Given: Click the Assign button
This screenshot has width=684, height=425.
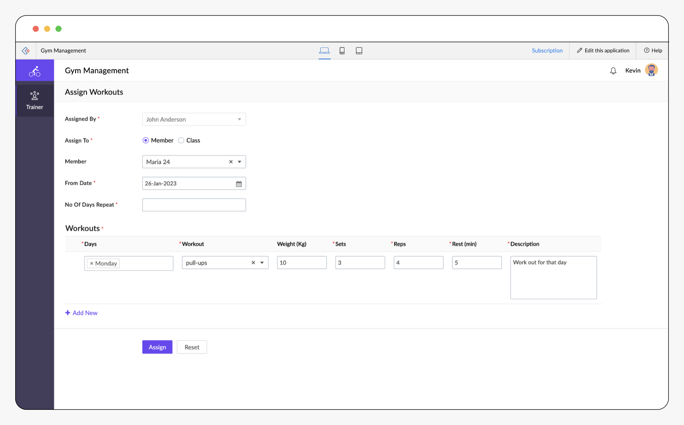Looking at the screenshot, I should [x=157, y=347].
